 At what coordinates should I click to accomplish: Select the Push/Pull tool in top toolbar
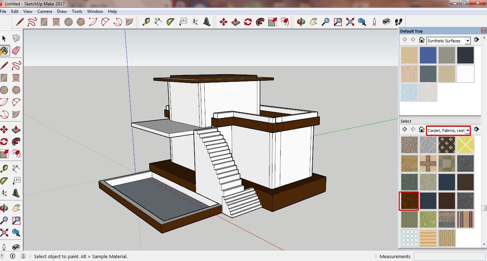235,22
